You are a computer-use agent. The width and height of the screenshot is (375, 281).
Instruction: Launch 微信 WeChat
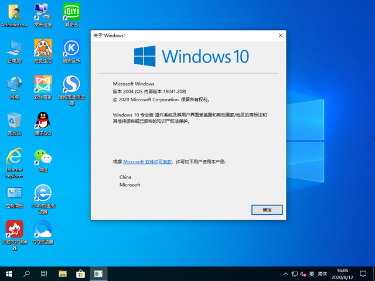pos(43,160)
